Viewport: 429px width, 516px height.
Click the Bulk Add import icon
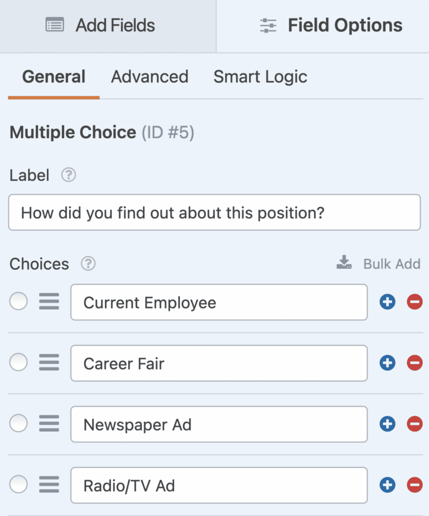click(x=344, y=263)
